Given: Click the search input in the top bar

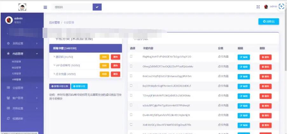Looking at the screenshot, I should coord(72,7).
